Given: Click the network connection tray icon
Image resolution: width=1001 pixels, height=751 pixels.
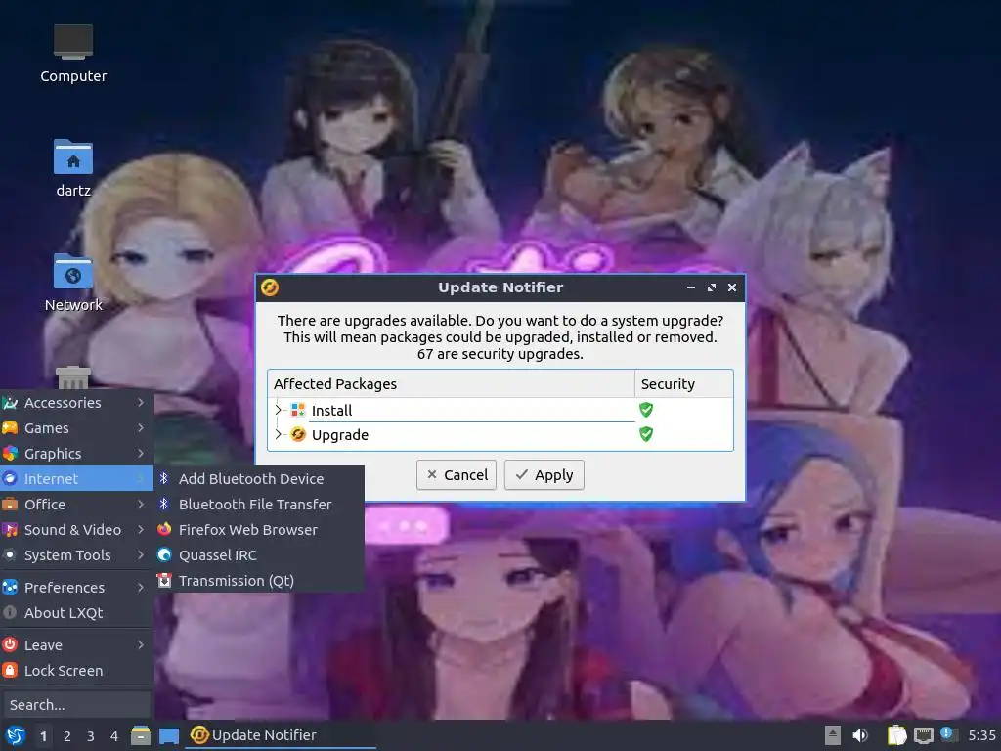Looking at the screenshot, I should pos(923,735).
